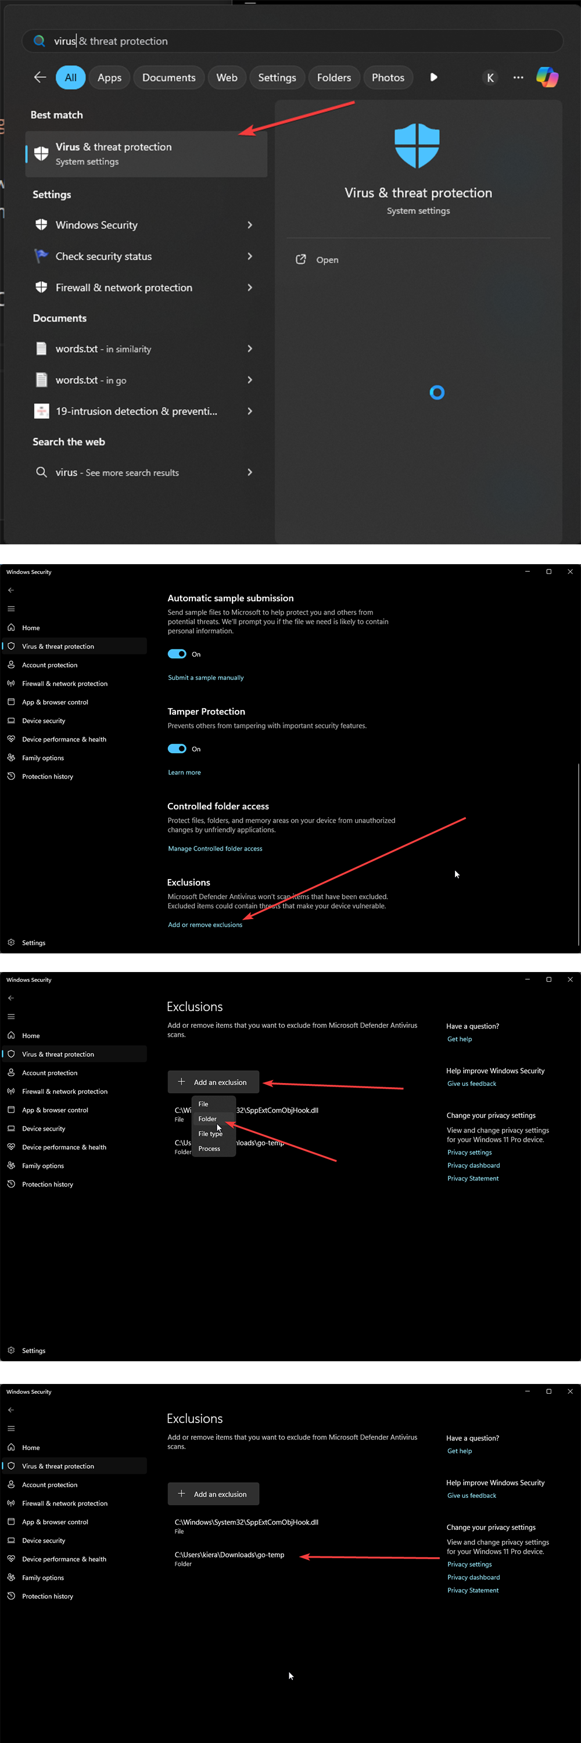Click the search box containing virus

[x=292, y=41]
